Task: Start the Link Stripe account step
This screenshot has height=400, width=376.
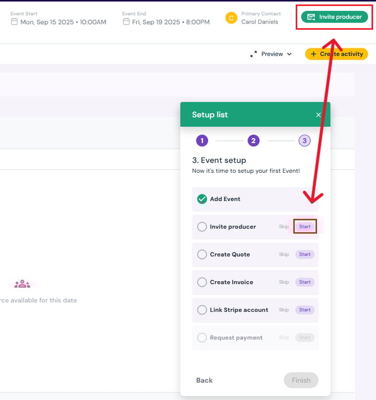Action: [305, 310]
